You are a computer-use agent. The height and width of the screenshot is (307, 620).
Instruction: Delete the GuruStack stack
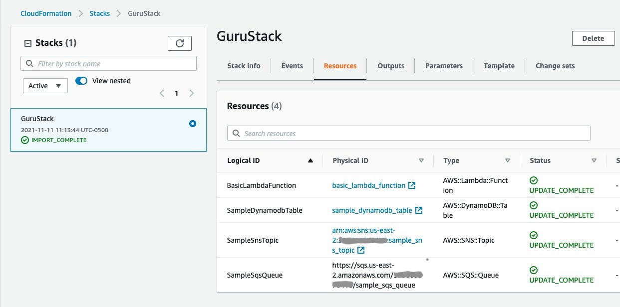(x=593, y=38)
